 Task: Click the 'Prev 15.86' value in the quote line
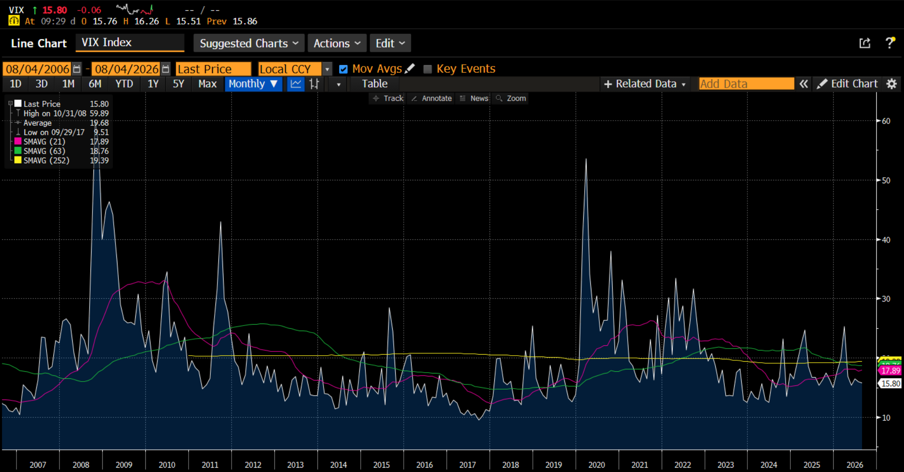(x=232, y=21)
